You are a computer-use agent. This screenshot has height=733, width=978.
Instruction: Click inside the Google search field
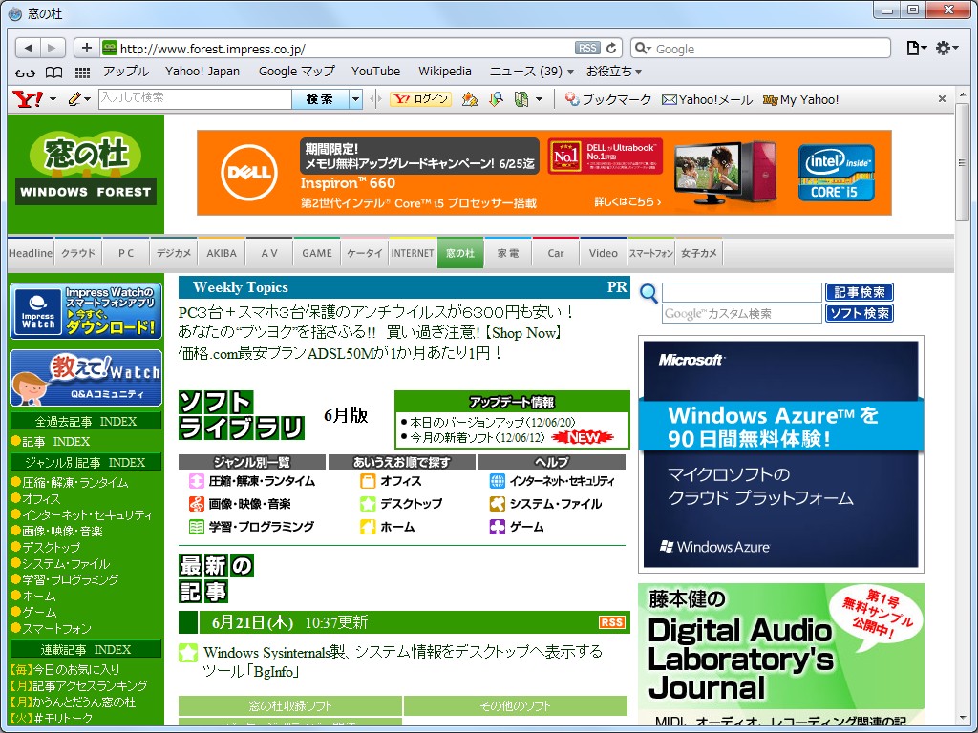tap(764, 48)
